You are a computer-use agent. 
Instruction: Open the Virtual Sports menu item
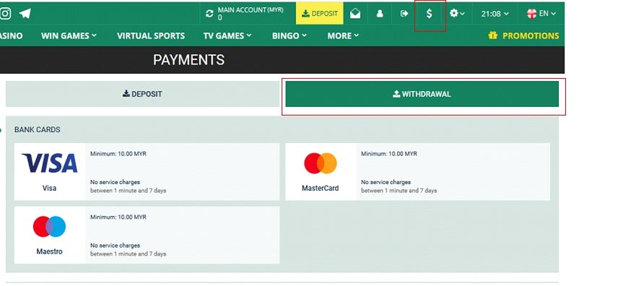pos(151,36)
